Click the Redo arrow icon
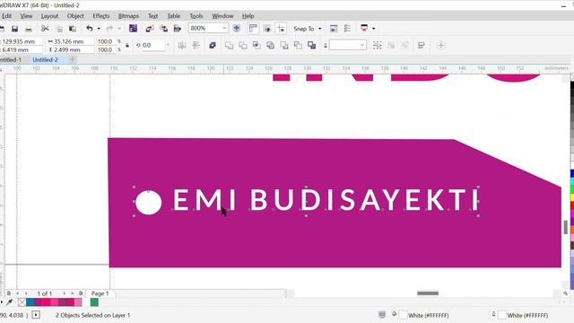This screenshot has width=574, height=323. (109, 29)
